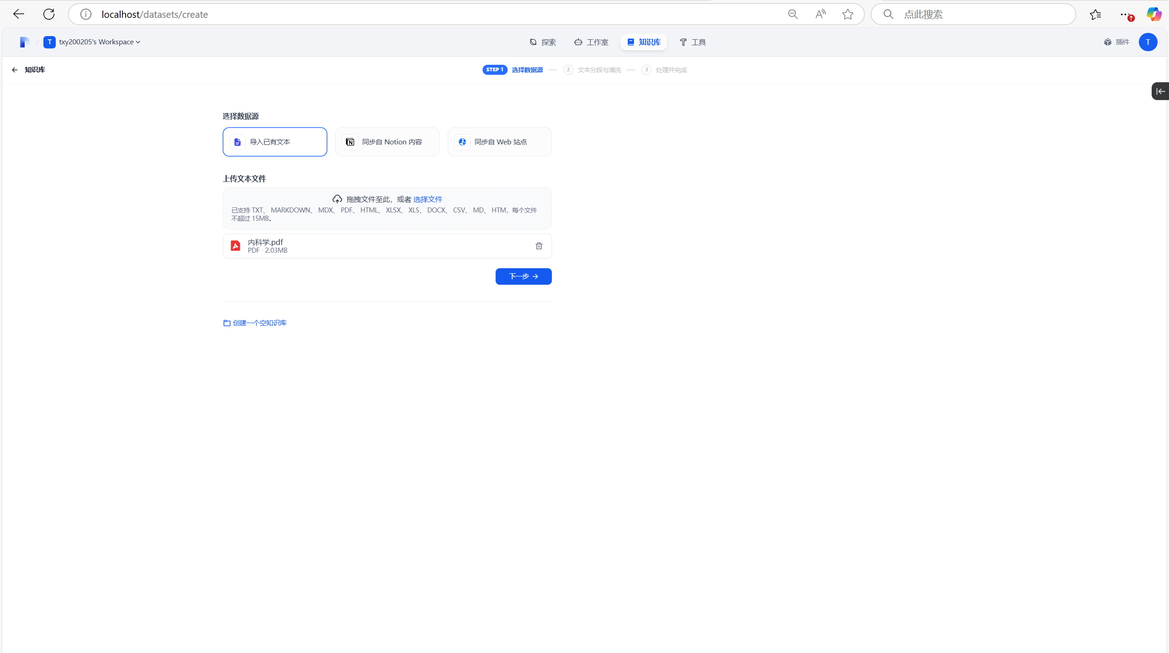
Task: Open browser settings and more menu
Action: (1124, 14)
